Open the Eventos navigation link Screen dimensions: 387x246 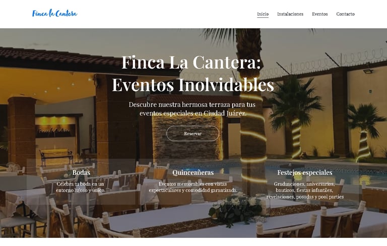319,14
